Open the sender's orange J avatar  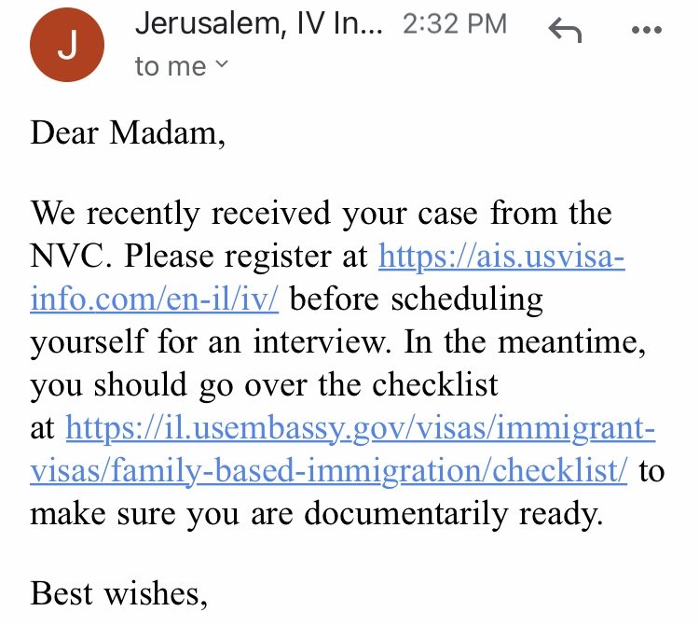coord(67,45)
